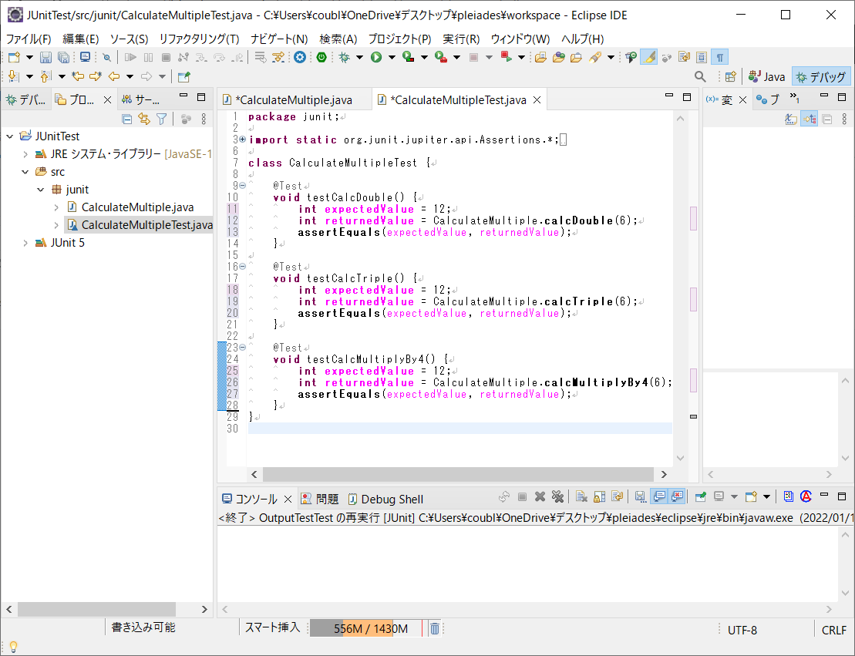Click the Last Edit Location arrow icon
Image resolution: width=855 pixels, height=656 pixels.
tap(78, 76)
